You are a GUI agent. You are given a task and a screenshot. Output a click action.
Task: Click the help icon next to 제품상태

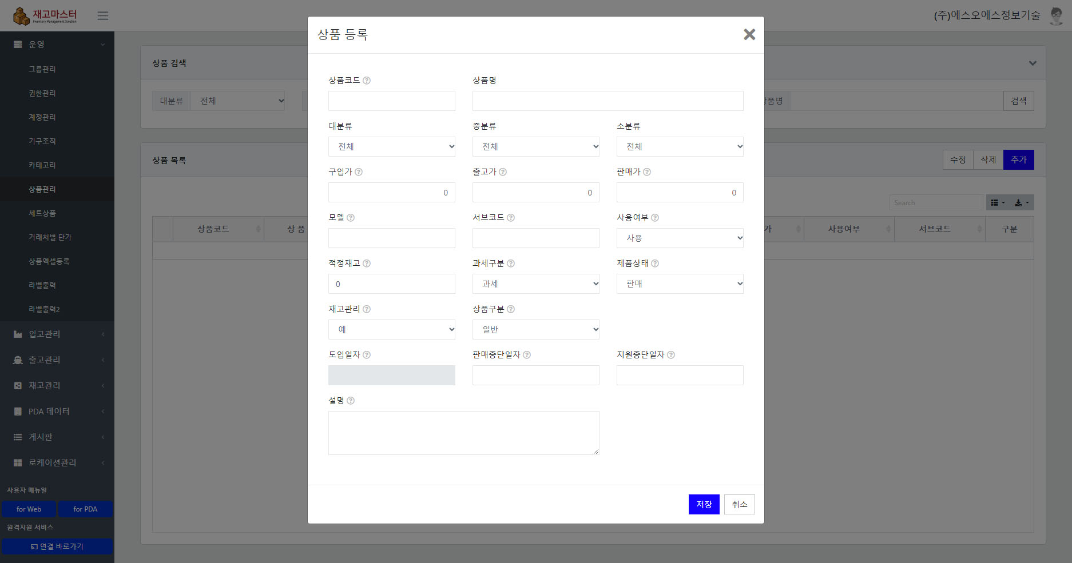(655, 263)
